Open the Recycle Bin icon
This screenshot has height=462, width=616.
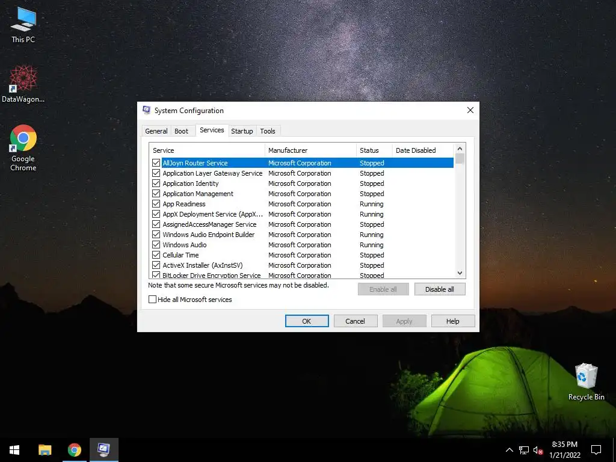586,382
